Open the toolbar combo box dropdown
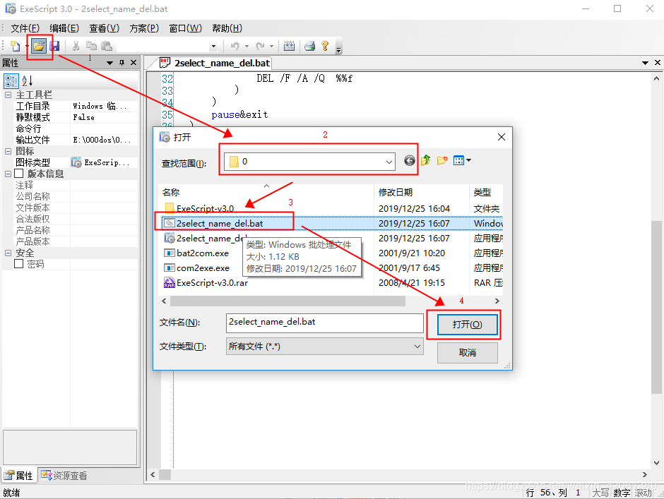The height and width of the screenshot is (499, 664). [x=213, y=46]
